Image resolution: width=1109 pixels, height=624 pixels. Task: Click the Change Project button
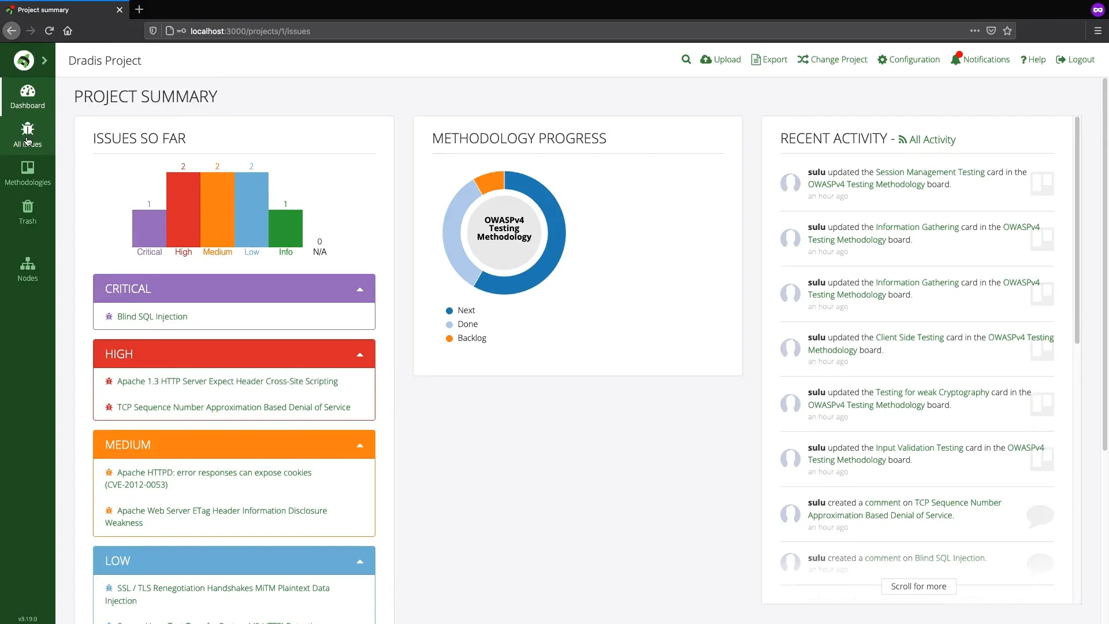[832, 60]
